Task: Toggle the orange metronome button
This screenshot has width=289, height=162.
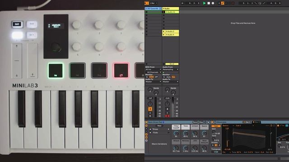Action: point(146,3)
